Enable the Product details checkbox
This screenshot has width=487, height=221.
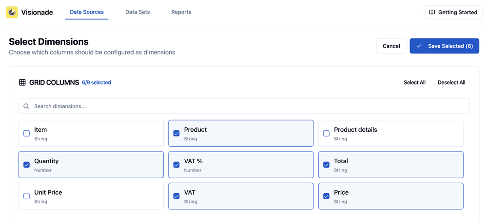click(327, 134)
